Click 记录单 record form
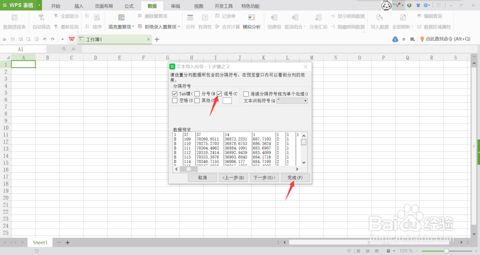Screen dimensions: 480x255 (225, 16)
